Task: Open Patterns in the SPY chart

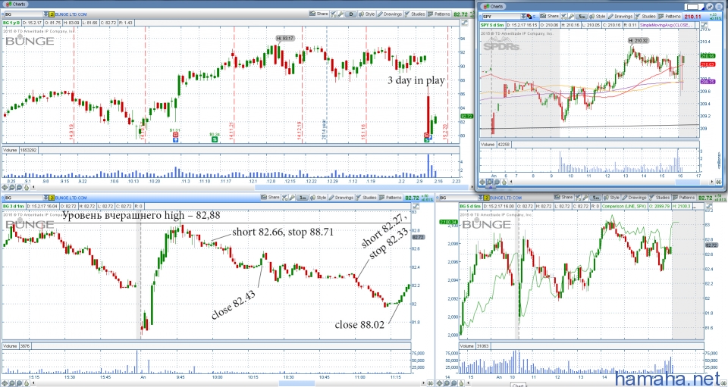Action: pyautogui.click(x=670, y=16)
